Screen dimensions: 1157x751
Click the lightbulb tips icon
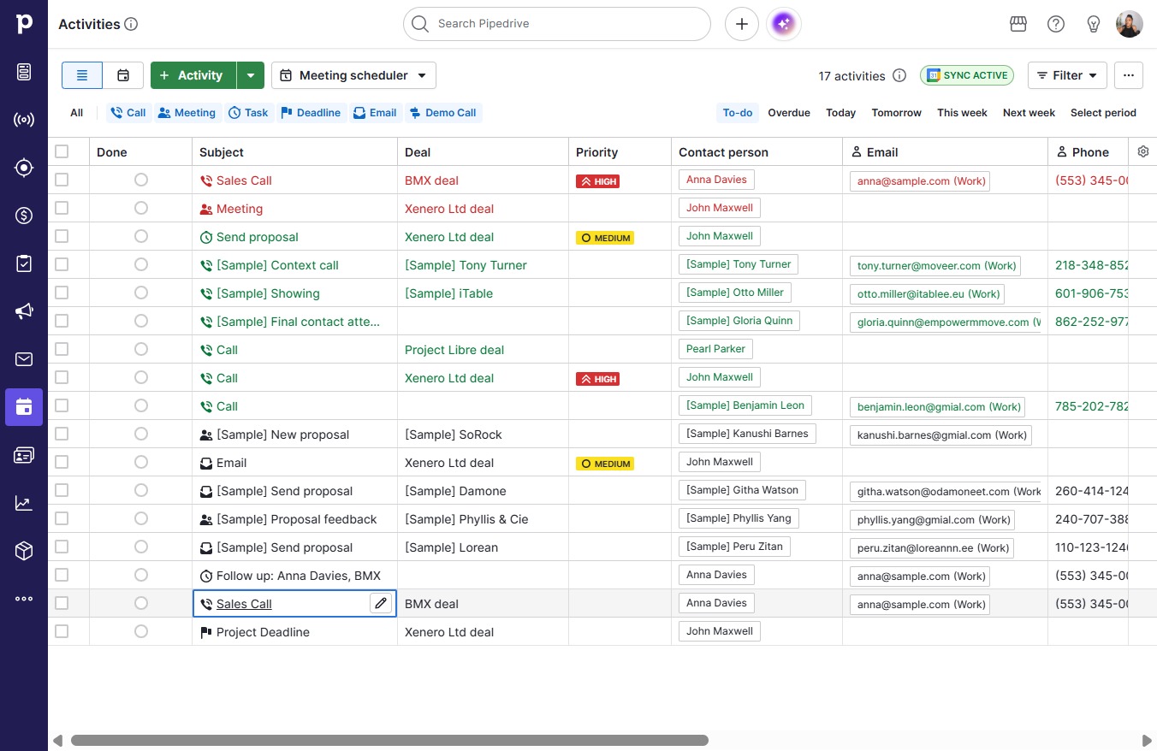pyautogui.click(x=1094, y=24)
